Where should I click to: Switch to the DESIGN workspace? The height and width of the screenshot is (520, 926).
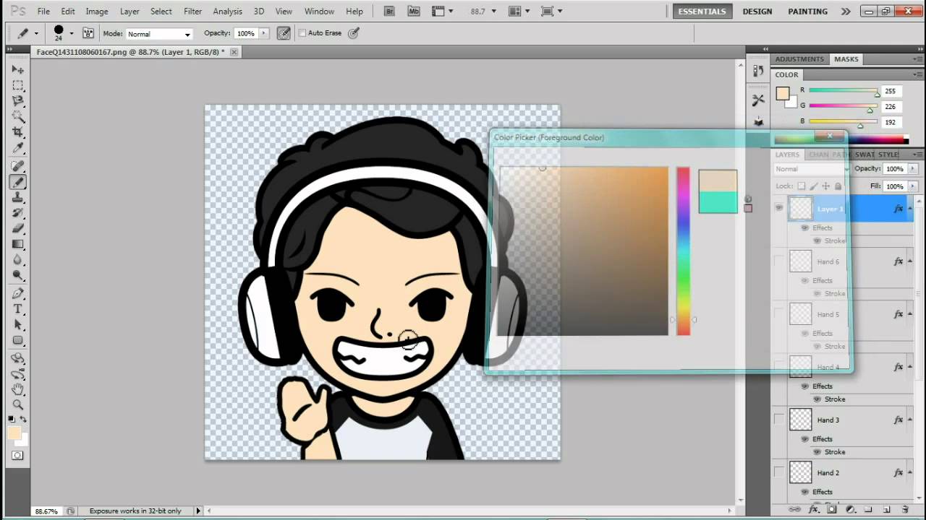click(757, 12)
